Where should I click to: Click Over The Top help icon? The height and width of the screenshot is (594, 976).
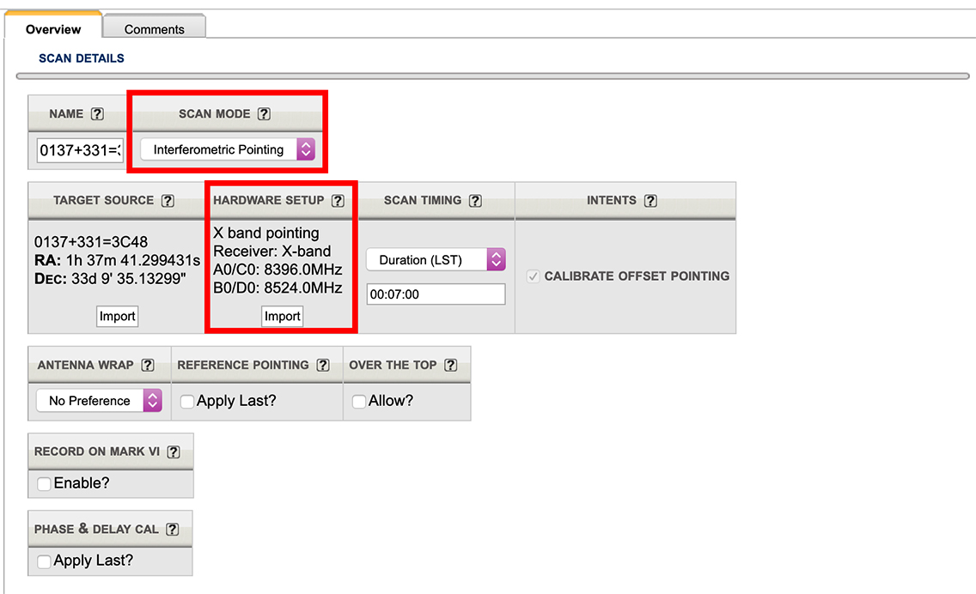(450, 366)
